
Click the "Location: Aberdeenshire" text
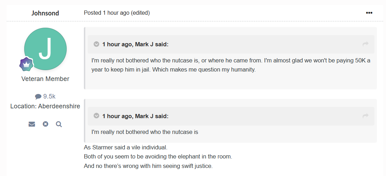click(45, 106)
